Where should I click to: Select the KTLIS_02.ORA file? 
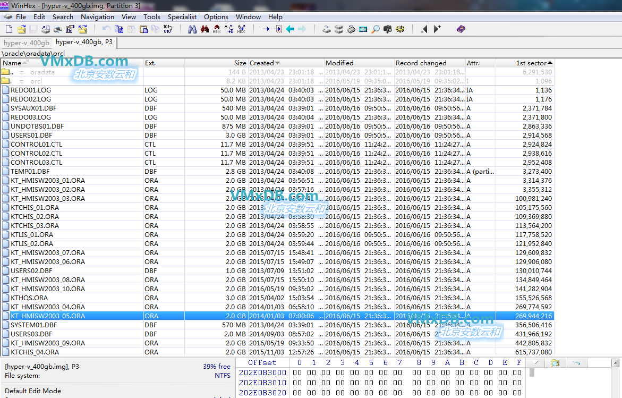tap(32, 244)
